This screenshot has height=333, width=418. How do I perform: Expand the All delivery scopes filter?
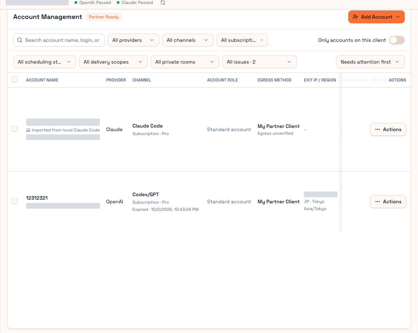(x=113, y=62)
